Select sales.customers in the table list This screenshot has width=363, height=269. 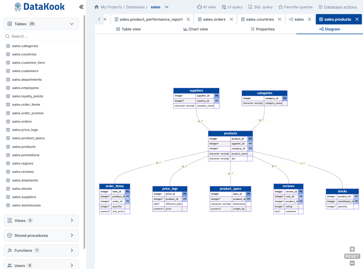pos(26,71)
